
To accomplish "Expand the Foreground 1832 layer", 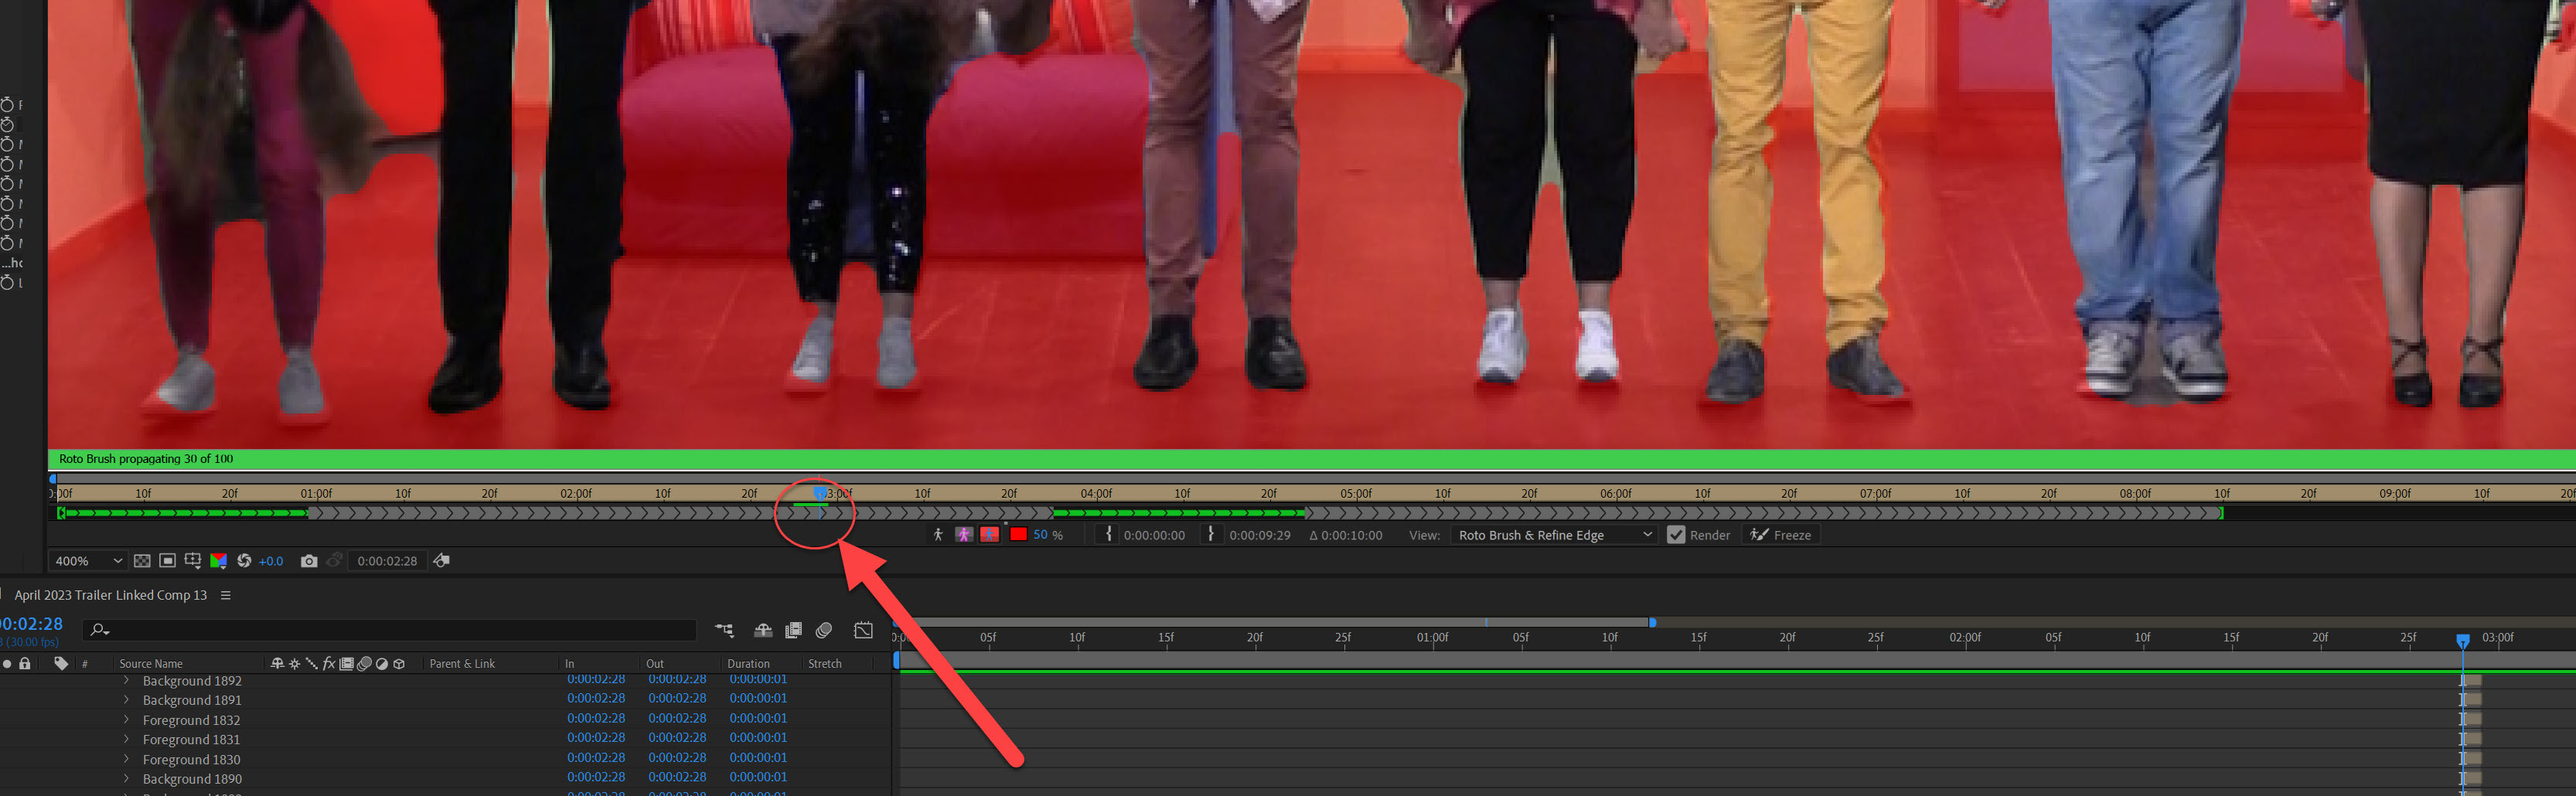I will click(127, 719).
